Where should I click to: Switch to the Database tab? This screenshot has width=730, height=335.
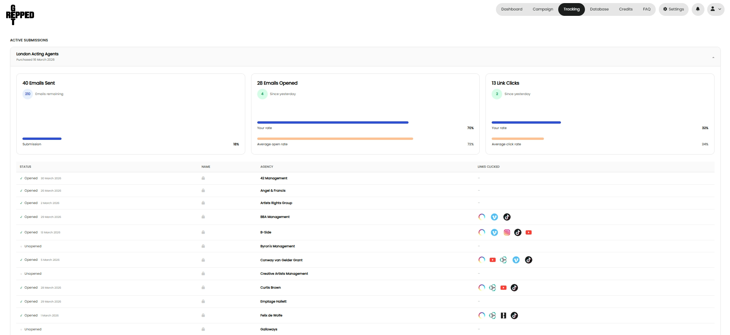(x=599, y=9)
